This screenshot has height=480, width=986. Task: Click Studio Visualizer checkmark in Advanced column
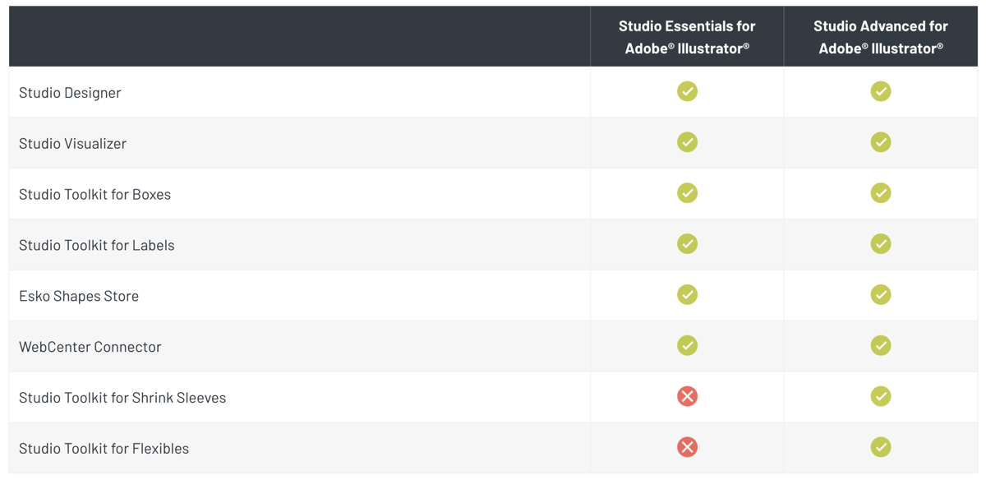[881, 142]
